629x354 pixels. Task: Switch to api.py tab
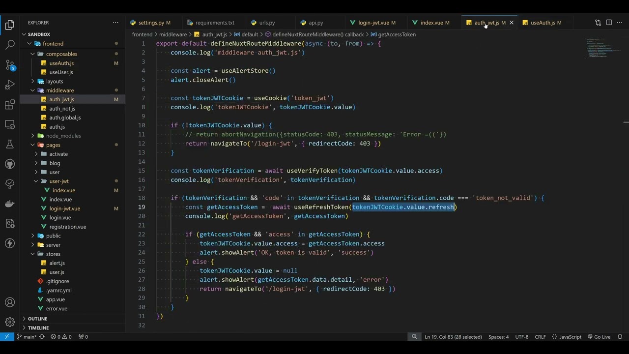(315, 23)
